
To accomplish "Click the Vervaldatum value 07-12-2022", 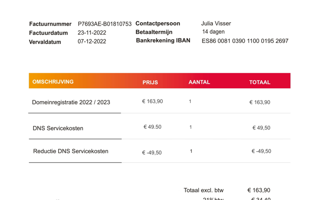I will tap(92, 41).
